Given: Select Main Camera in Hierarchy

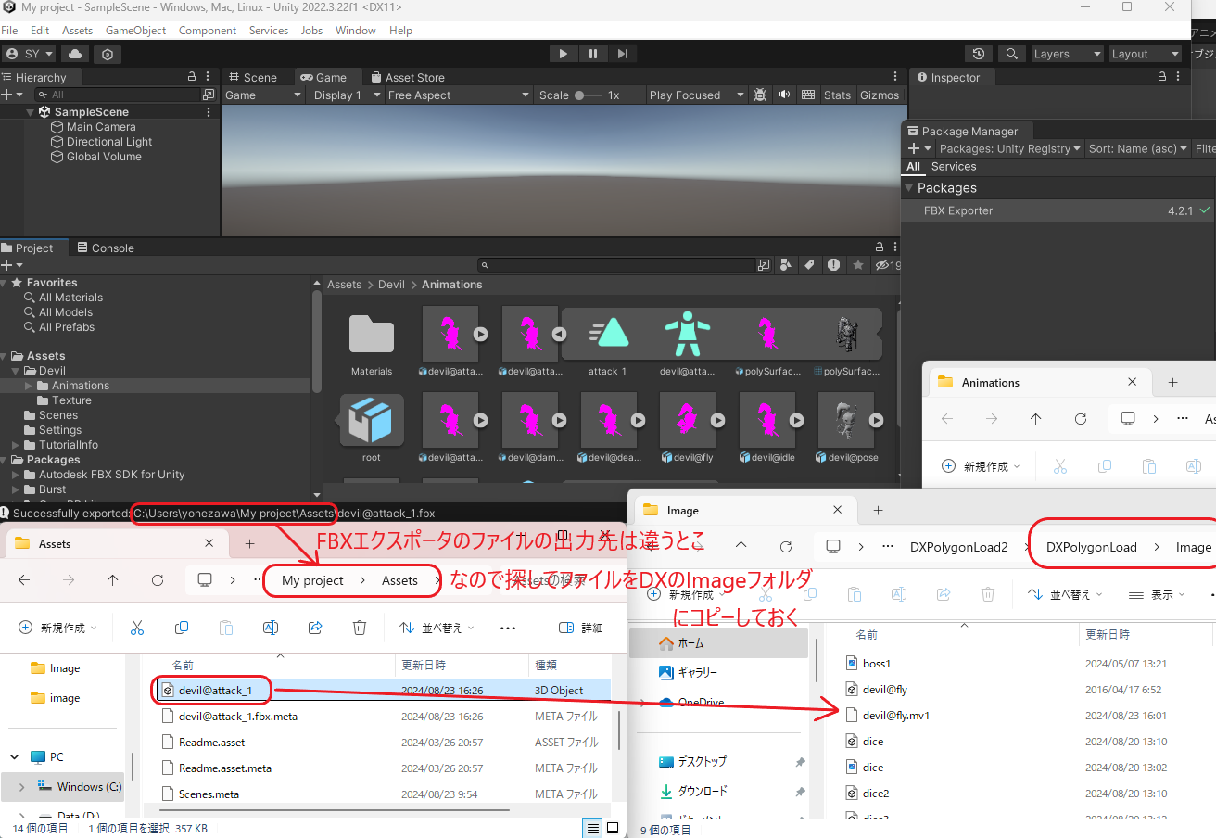Looking at the screenshot, I should [101, 127].
